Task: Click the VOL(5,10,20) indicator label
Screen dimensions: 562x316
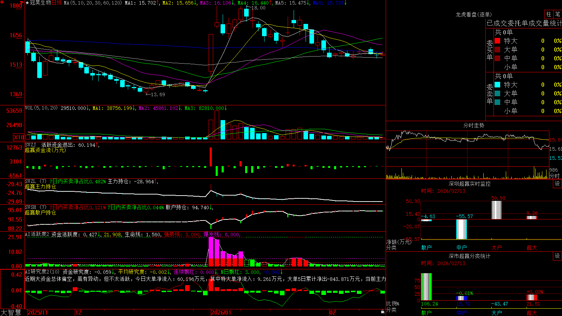Action: tap(41, 108)
